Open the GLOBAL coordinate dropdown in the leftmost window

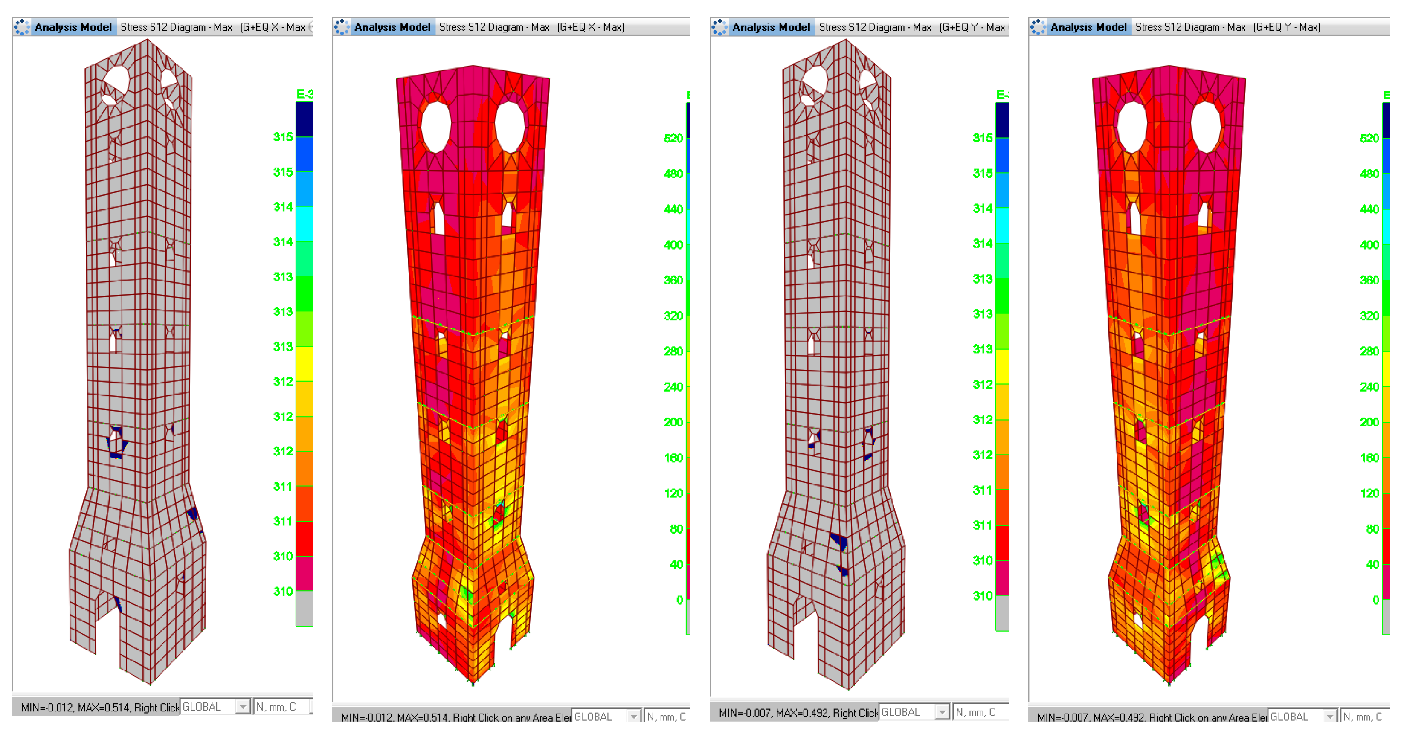pos(215,707)
